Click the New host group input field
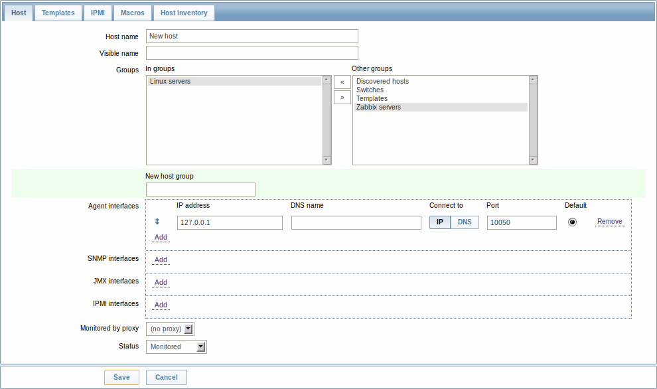This screenshot has height=389, width=657. tap(200, 189)
